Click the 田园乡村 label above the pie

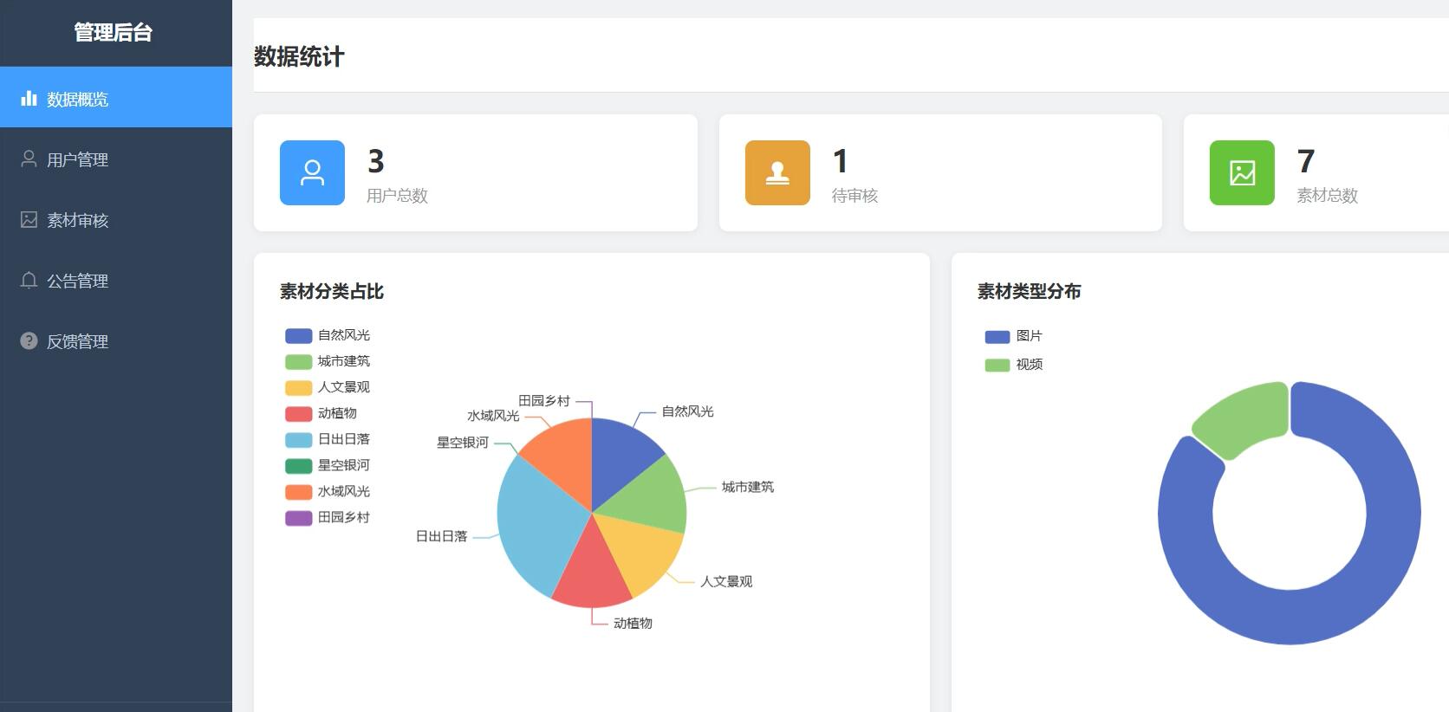pyautogui.click(x=544, y=401)
